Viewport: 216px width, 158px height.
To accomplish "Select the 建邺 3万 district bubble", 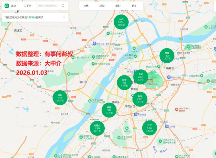I will [109, 110].
